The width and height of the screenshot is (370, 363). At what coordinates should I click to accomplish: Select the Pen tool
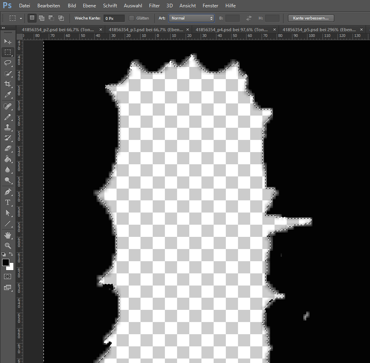click(8, 191)
